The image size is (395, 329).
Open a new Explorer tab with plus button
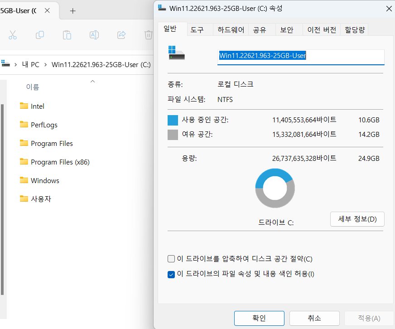[x=73, y=11]
